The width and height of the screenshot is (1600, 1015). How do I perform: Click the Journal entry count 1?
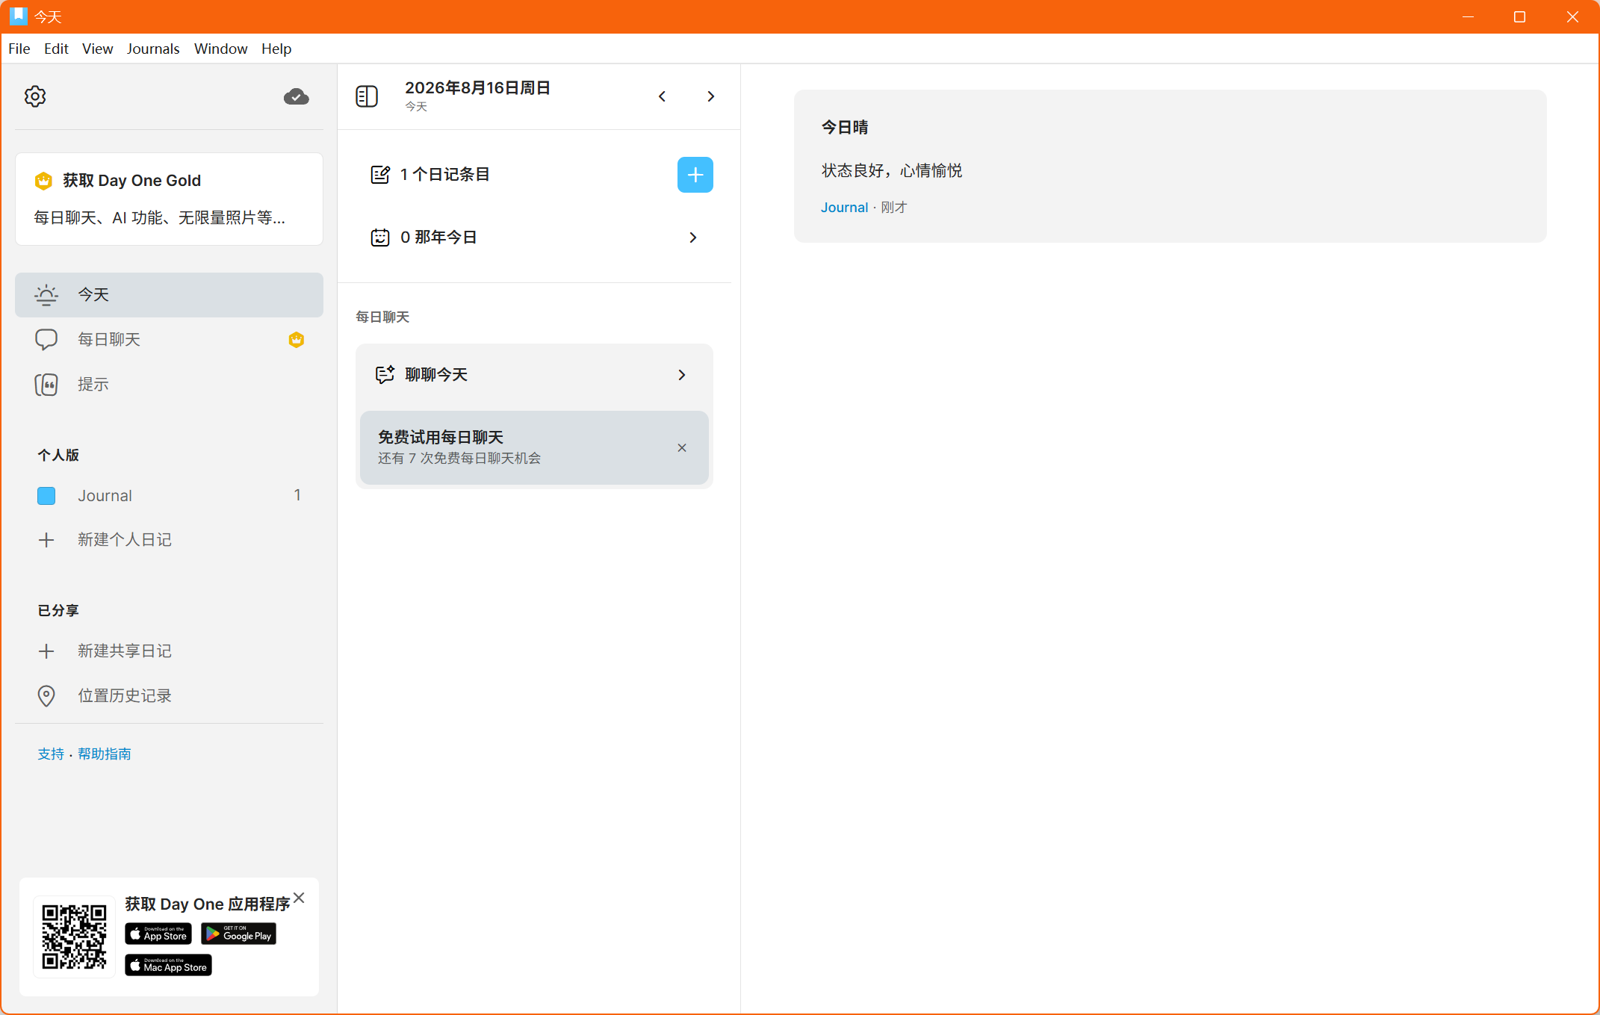(x=297, y=495)
